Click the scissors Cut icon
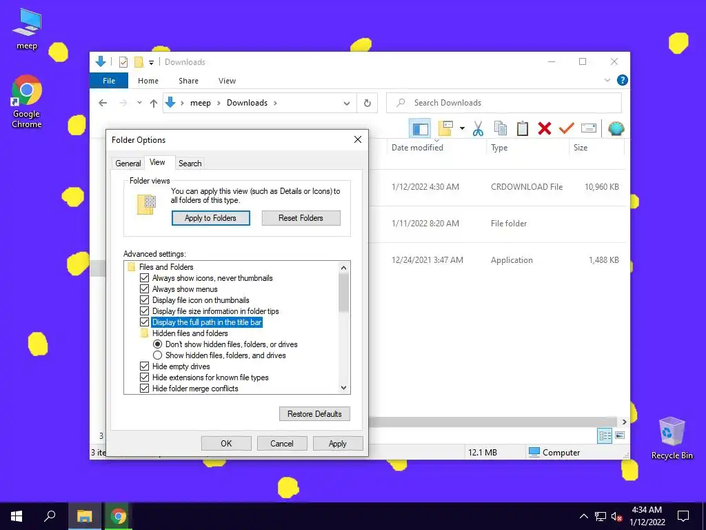 pos(478,129)
